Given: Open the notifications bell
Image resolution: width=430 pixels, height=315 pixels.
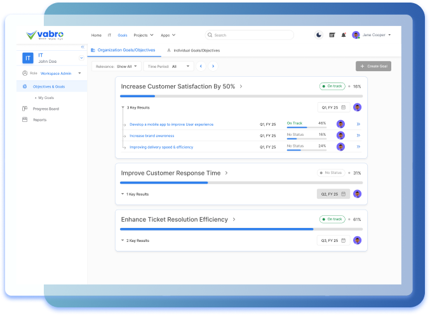Looking at the screenshot, I should 344,35.
